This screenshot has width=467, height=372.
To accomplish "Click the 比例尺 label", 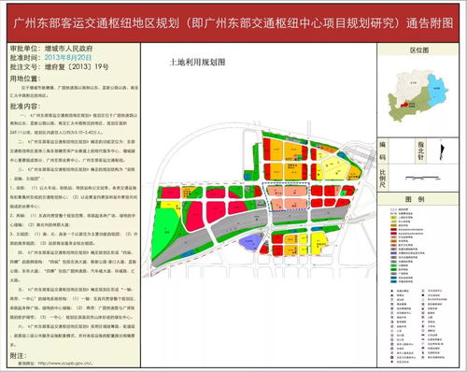I will pos(383,179).
